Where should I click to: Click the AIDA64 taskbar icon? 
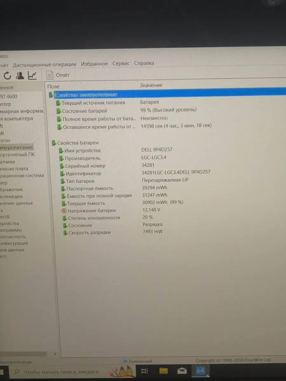click(x=200, y=371)
